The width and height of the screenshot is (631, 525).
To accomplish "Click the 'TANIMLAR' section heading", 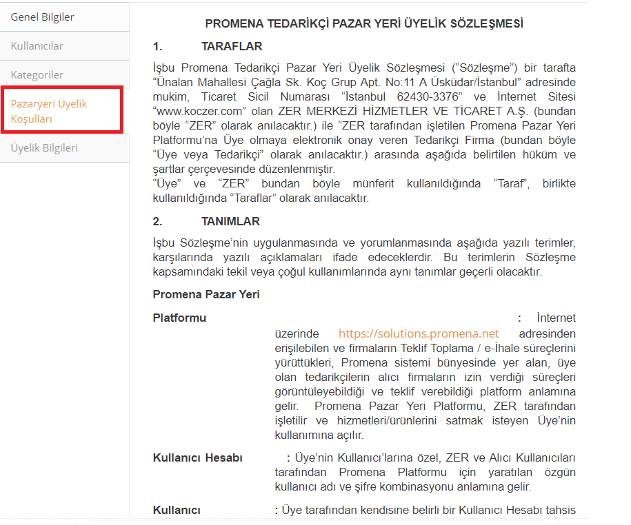I will click(230, 221).
